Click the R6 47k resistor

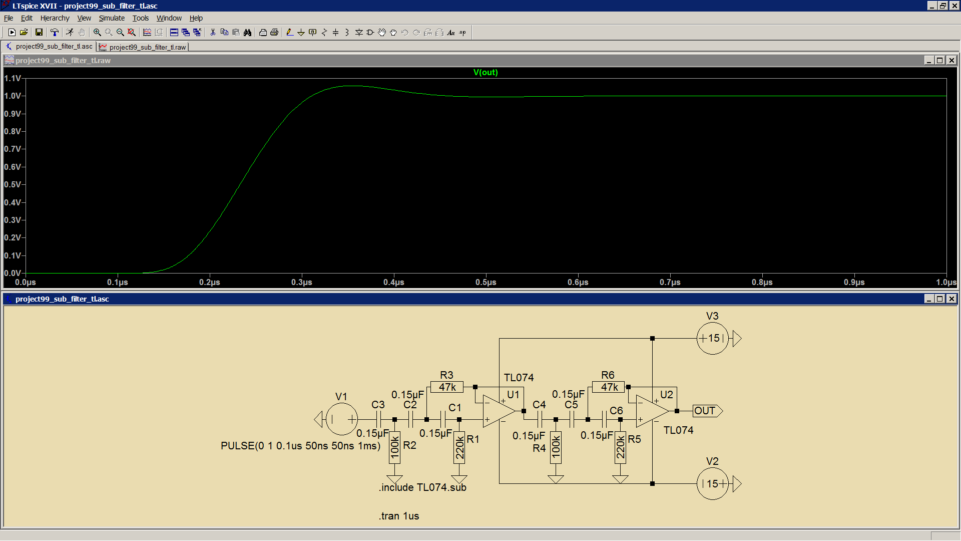(x=608, y=387)
